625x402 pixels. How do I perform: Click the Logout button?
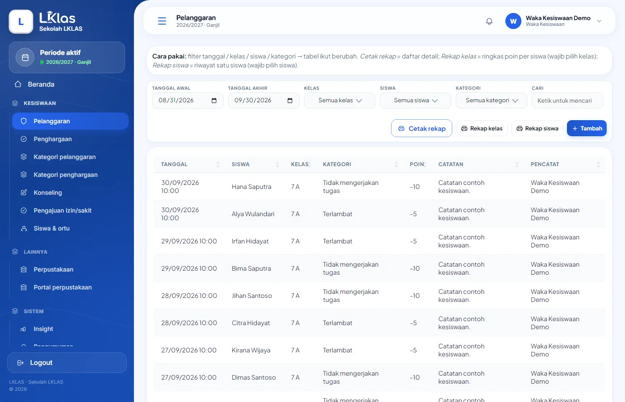pos(67,363)
